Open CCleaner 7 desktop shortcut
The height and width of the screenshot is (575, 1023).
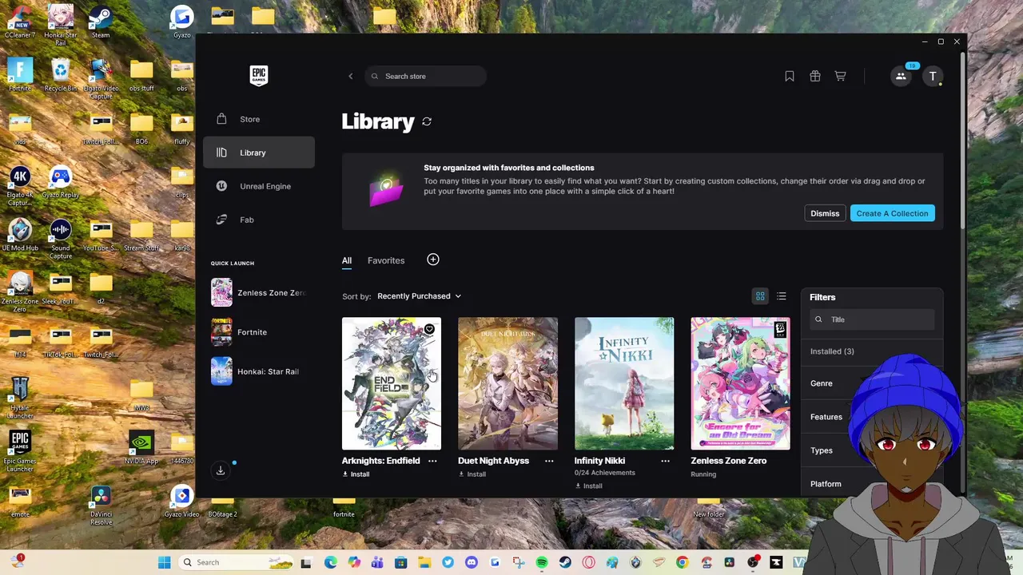click(20, 22)
